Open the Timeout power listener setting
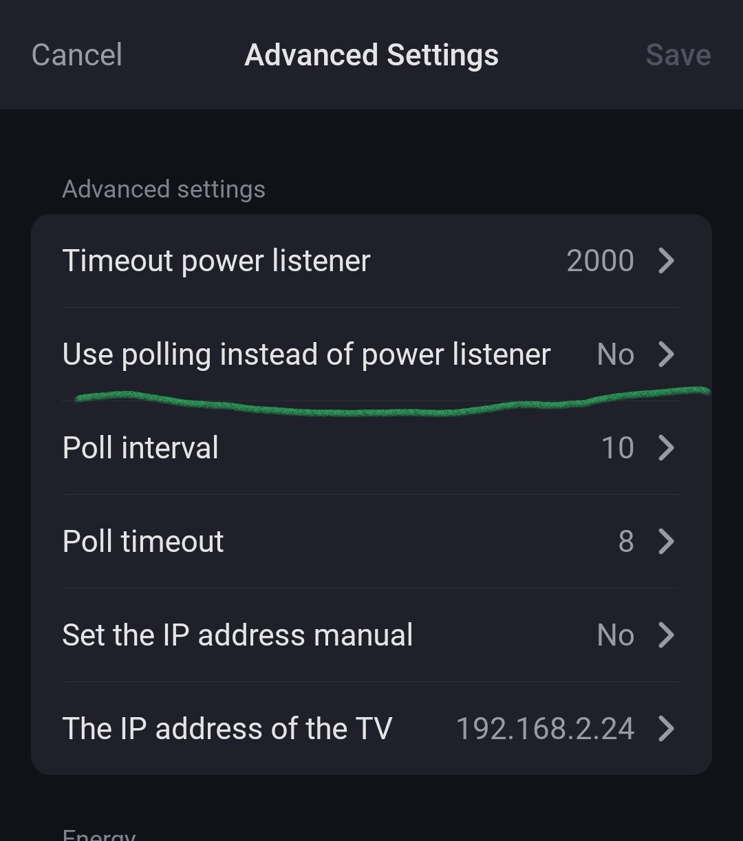Image resolution: width=743 pixels, height=841 pixels. tap(216, 261)
